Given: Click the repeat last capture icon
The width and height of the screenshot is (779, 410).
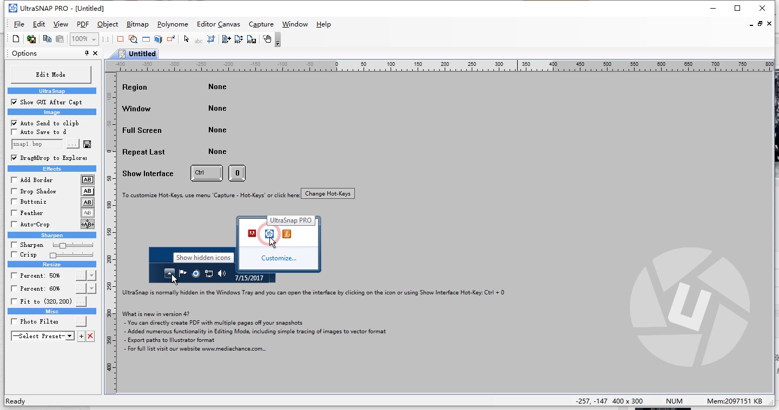Looking at the screenshot, I should coord(171,39).
